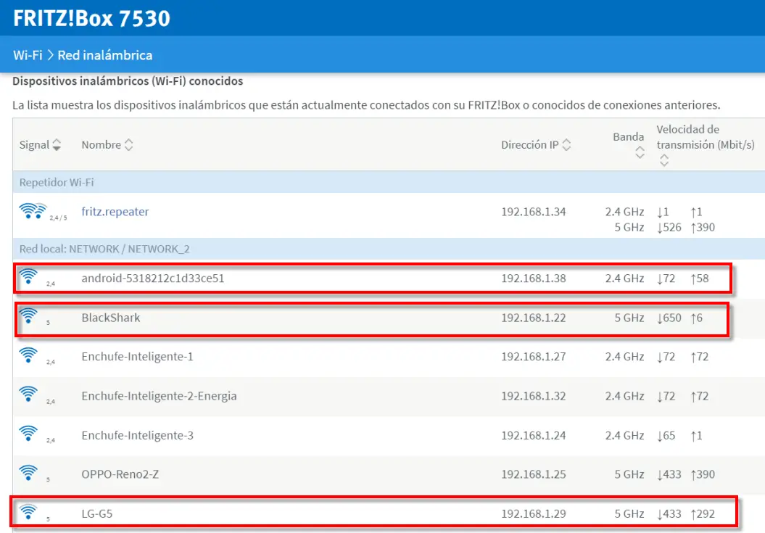This screenshot has width=765, height=533.
Task: Click the android-5318212c1d33ce51 Wi-Fi signal icon
Action: pyautogui.click(x=28, y=276)
